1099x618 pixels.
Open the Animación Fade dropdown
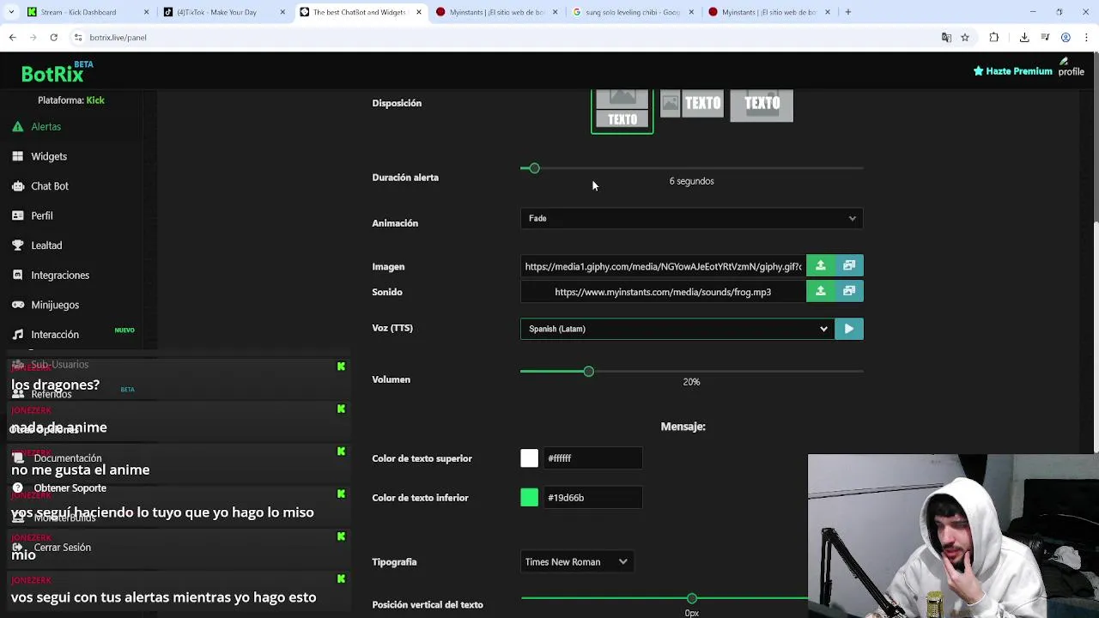[691, 218]
